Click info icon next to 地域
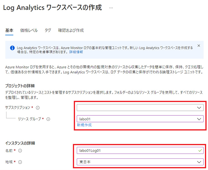This screenshot has width=208, height=170. tap(20, 162)
